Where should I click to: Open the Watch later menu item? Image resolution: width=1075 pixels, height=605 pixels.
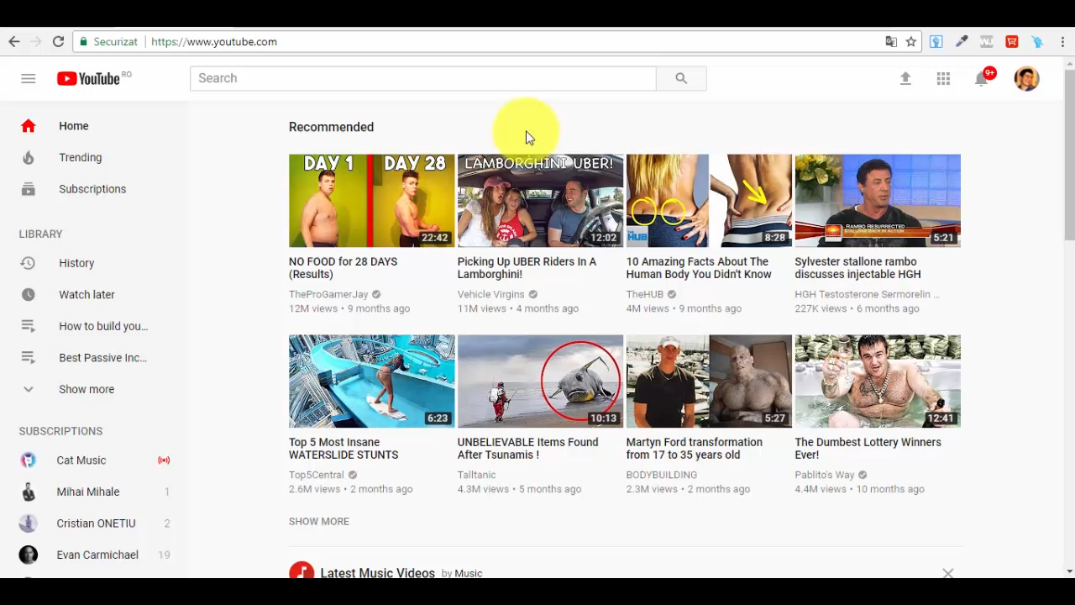[94, 295]
